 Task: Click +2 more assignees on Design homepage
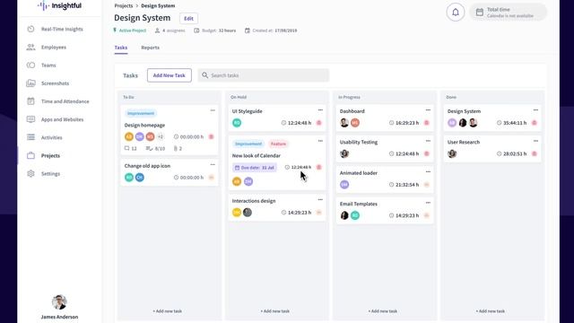pyautogui.click(x=161, y=136)
